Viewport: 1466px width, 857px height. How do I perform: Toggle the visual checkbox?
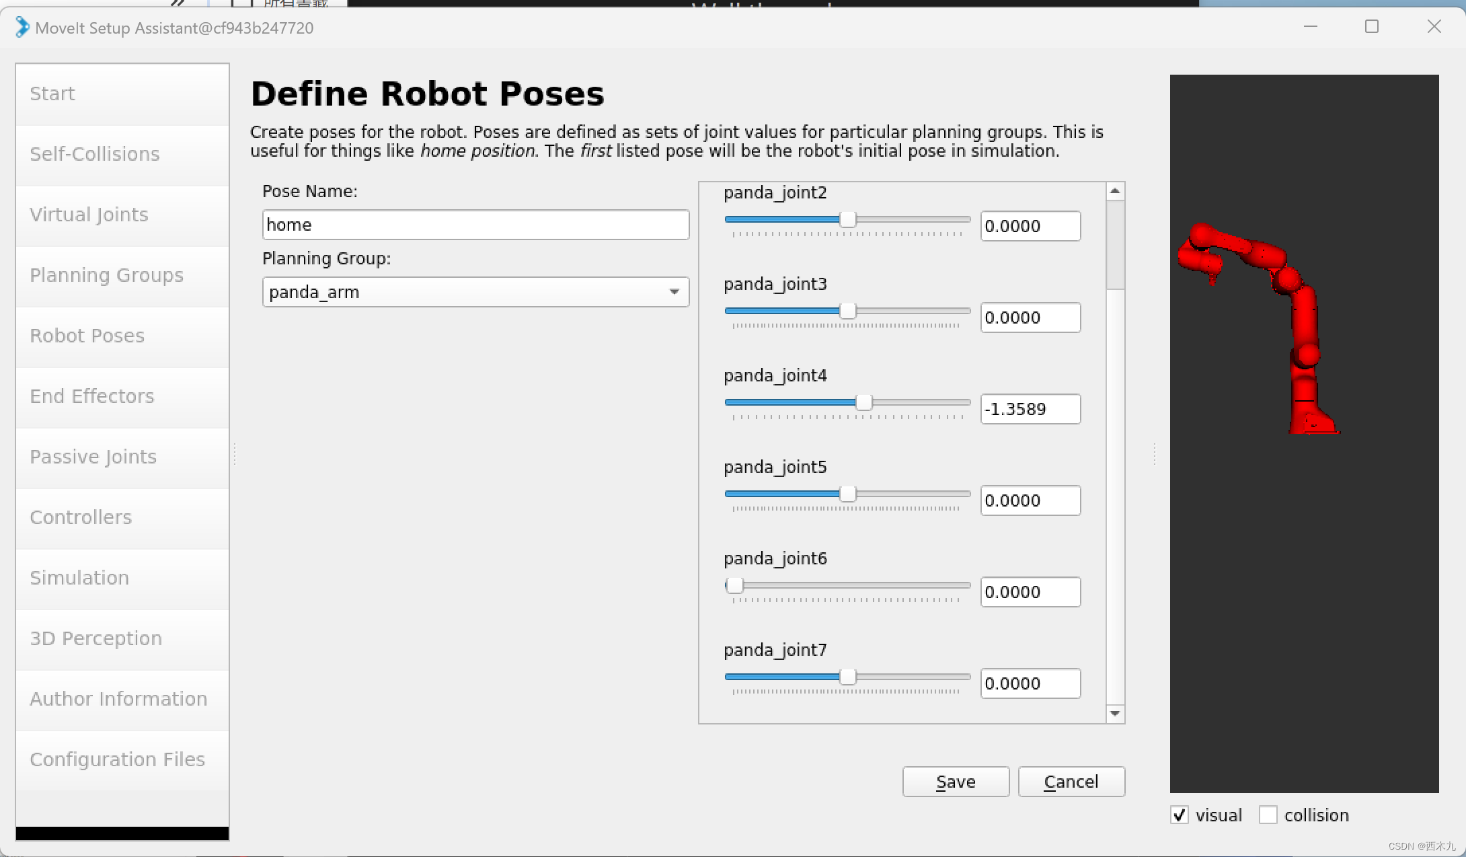click(1180, 815)
